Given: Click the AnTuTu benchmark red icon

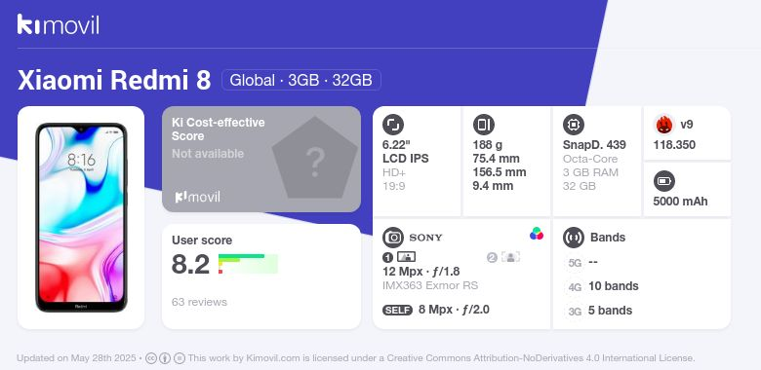Looking at the screenshot, I should [x=664, y=125].
